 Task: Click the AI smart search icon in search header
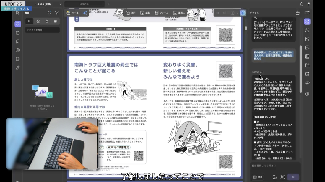[x=49, y=13]
